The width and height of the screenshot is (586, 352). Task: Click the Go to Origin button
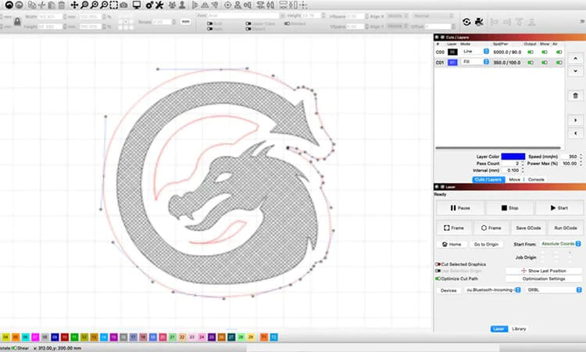486,244
